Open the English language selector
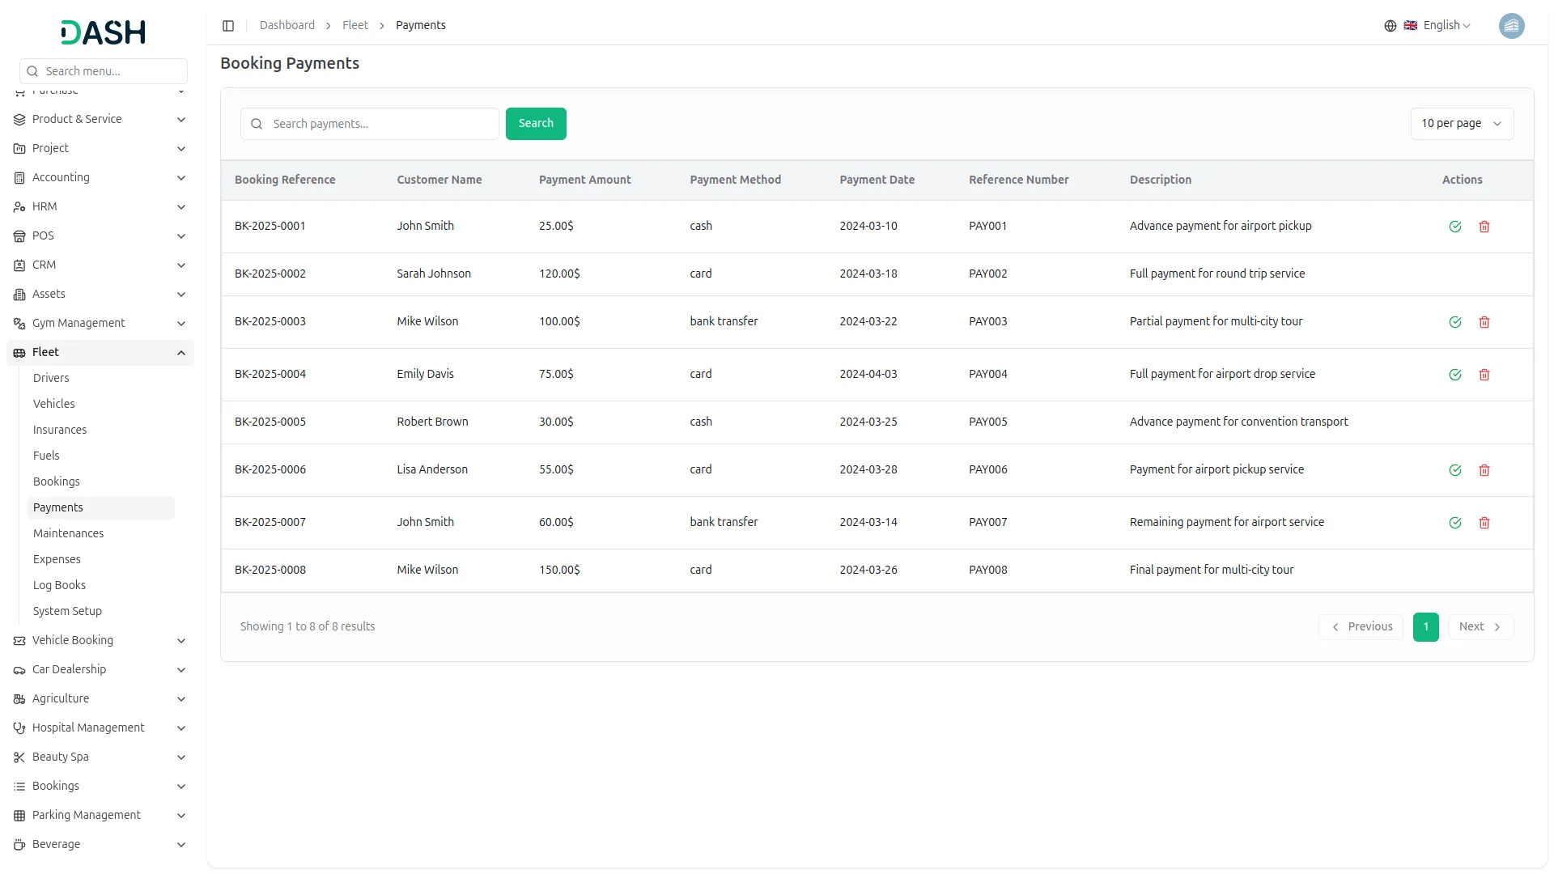1554x874 pixels. point(1438,26)
